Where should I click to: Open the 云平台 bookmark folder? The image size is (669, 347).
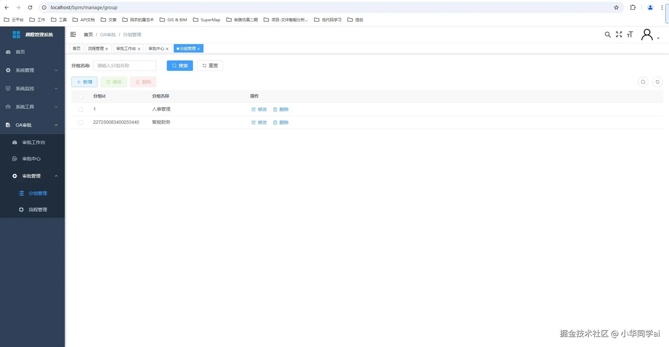coord(14,20)
